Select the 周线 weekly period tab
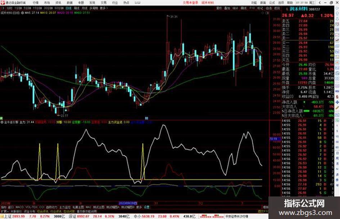 click(77, 8)
